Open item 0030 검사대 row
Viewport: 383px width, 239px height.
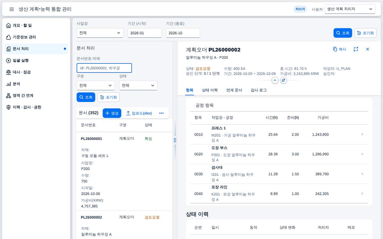pyautogui.click(x=279, y=174)
